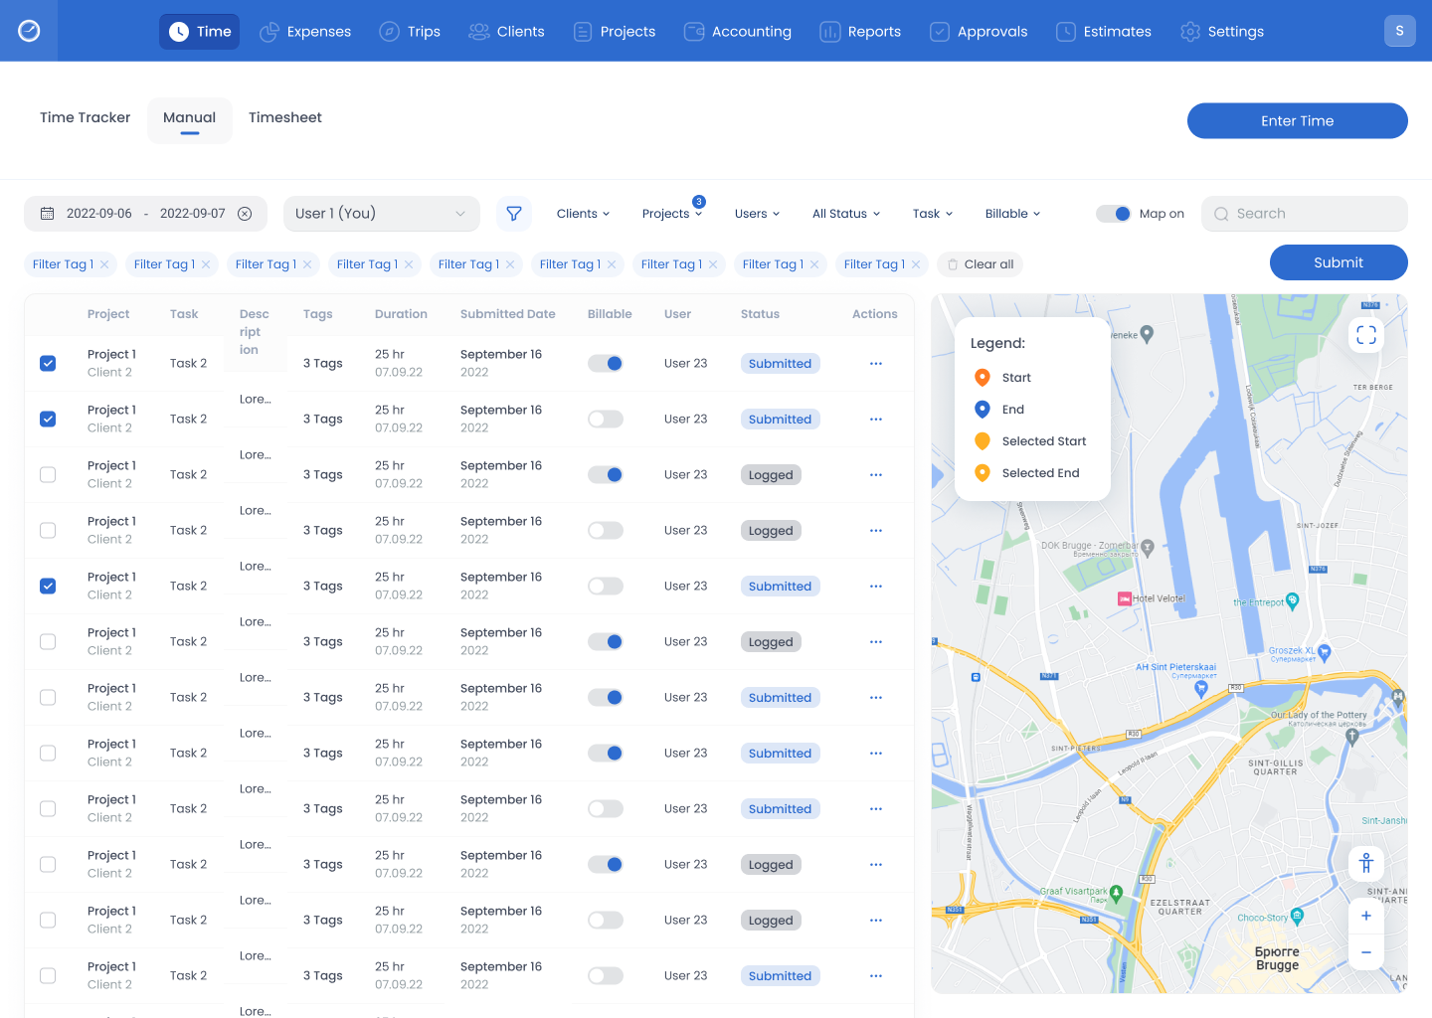Open the Projects filter dropdown

click(671, 214)
